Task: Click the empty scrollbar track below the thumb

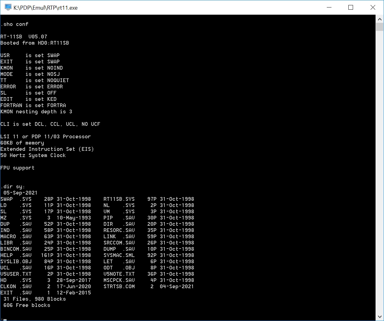Action: point(380,172)
